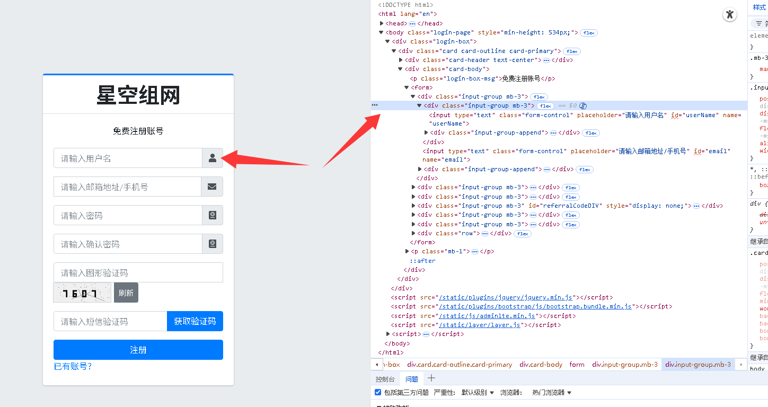Switch to the 控制台 tab
Screen dimensions: 768x407
(385, 379)
